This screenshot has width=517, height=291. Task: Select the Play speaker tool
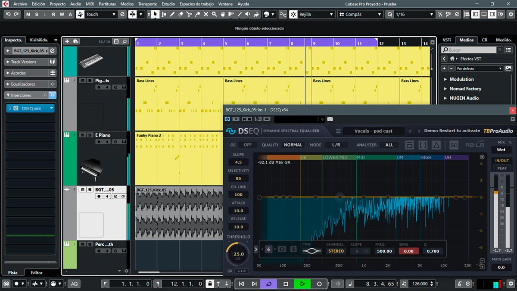click(248, 14)
